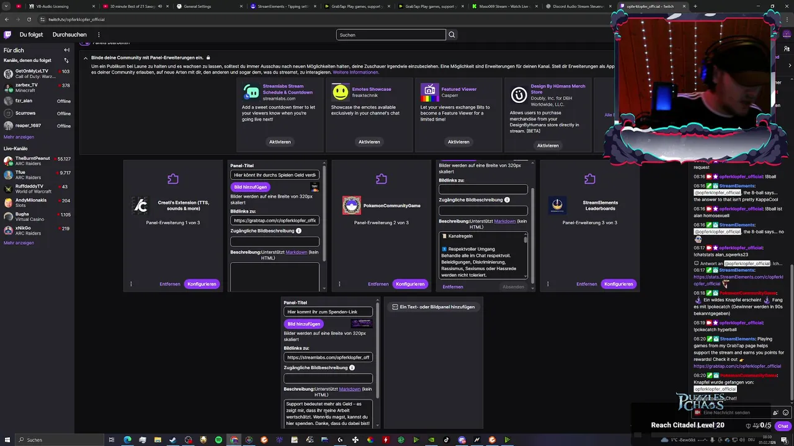Collapse the Für dich sidebar
The image size is (794, 446).
66,50
